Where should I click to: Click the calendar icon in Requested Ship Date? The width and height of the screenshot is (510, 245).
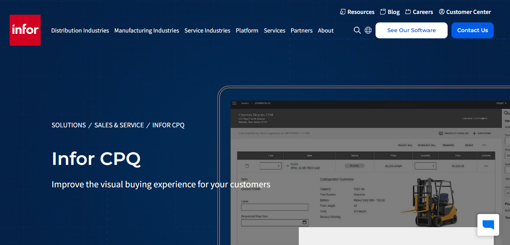305,223
